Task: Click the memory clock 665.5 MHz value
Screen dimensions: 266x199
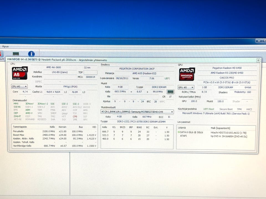Action: [120, 91]
